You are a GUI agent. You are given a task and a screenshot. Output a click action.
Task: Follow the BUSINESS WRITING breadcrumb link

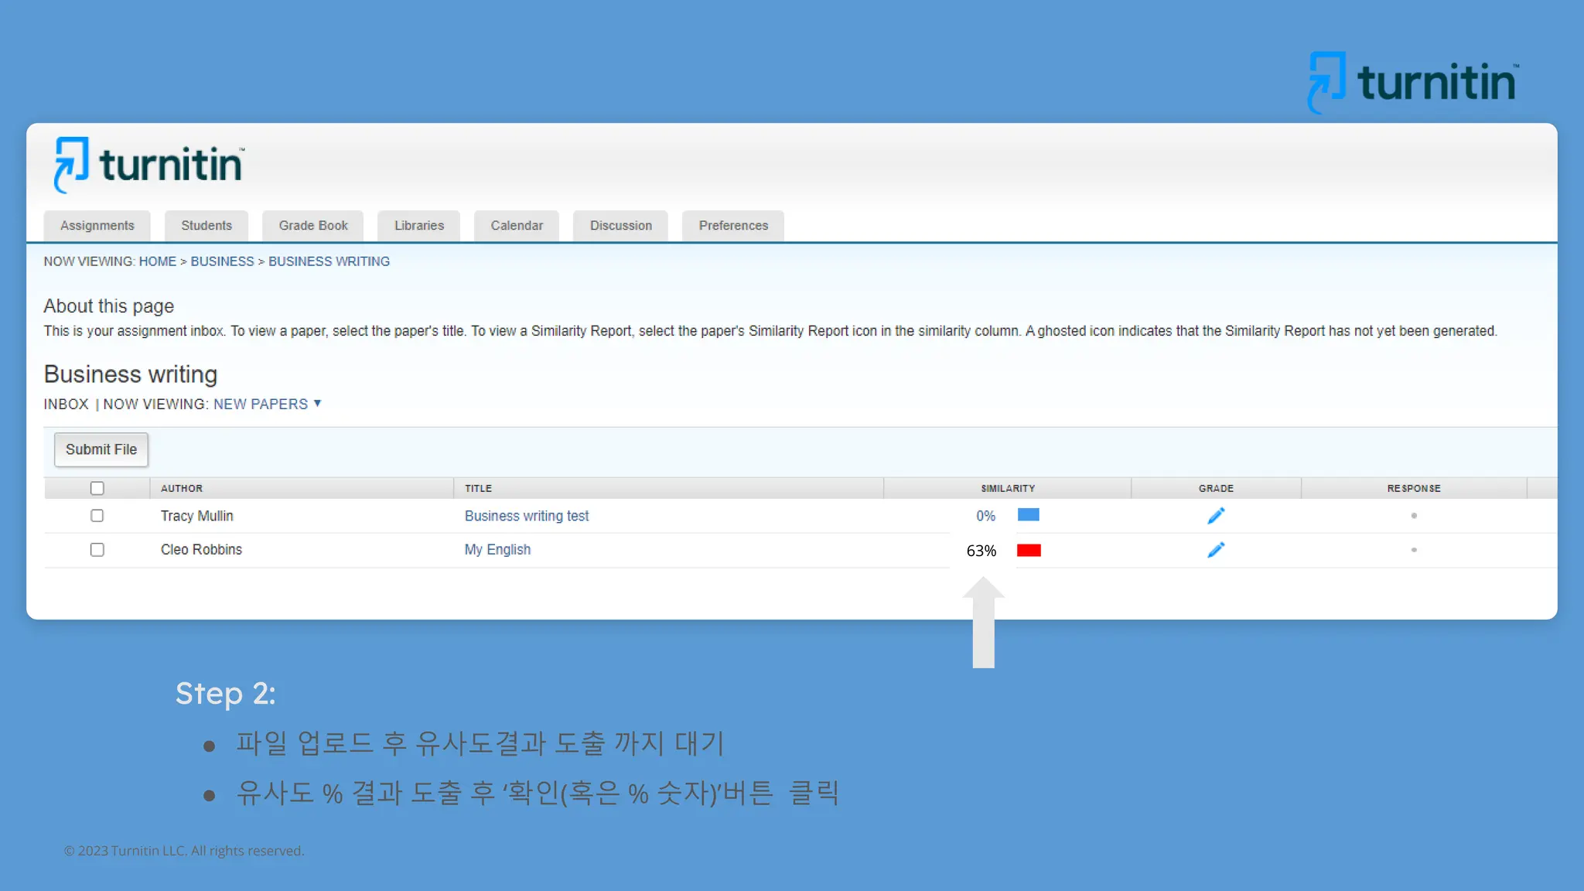tap(329, 261)
